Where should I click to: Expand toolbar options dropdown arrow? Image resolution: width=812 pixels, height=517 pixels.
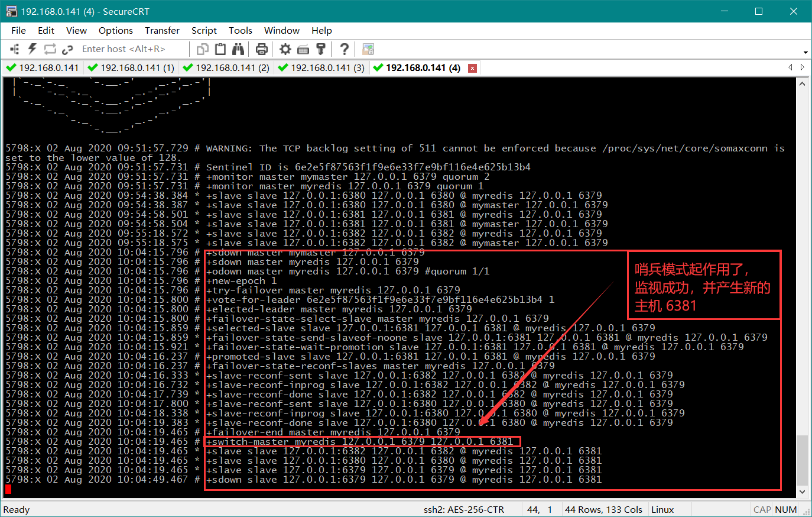(805, 53)
